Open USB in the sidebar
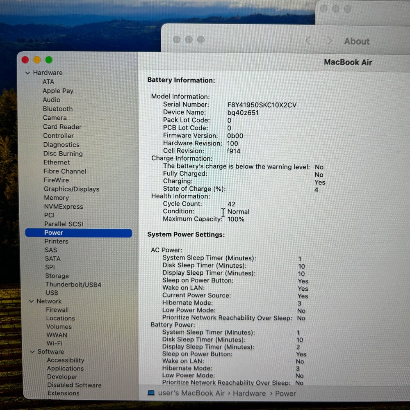The width and height of the screenshot is (410, 410). tap(52, 293)
